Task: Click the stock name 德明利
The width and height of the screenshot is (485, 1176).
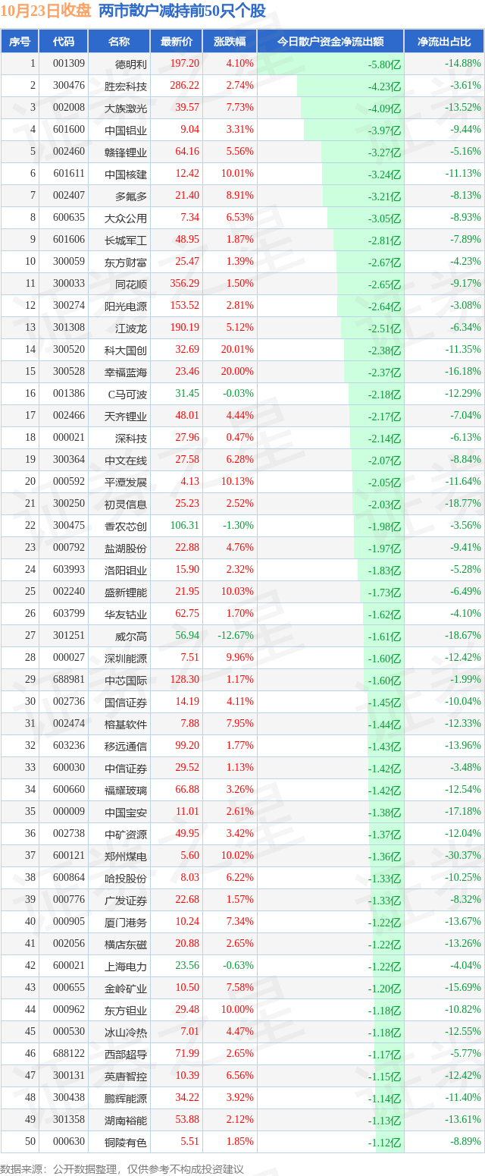Action: [x=131, y=64]
